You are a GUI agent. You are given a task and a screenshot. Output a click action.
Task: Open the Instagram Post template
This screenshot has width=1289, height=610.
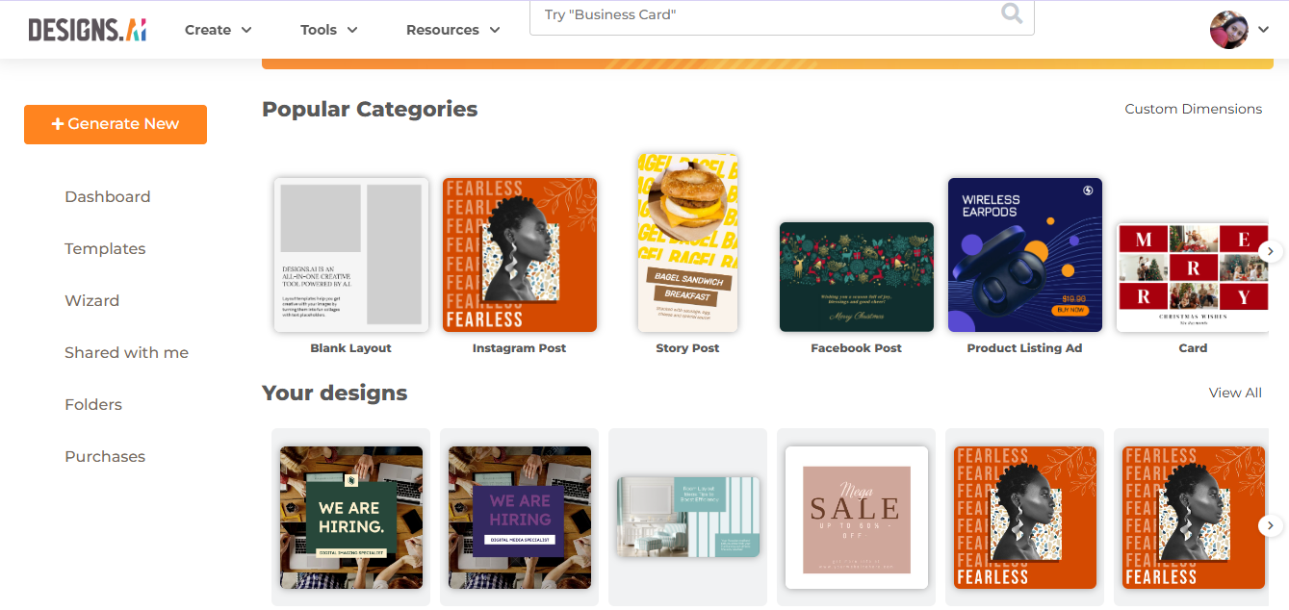coord(519,254)
